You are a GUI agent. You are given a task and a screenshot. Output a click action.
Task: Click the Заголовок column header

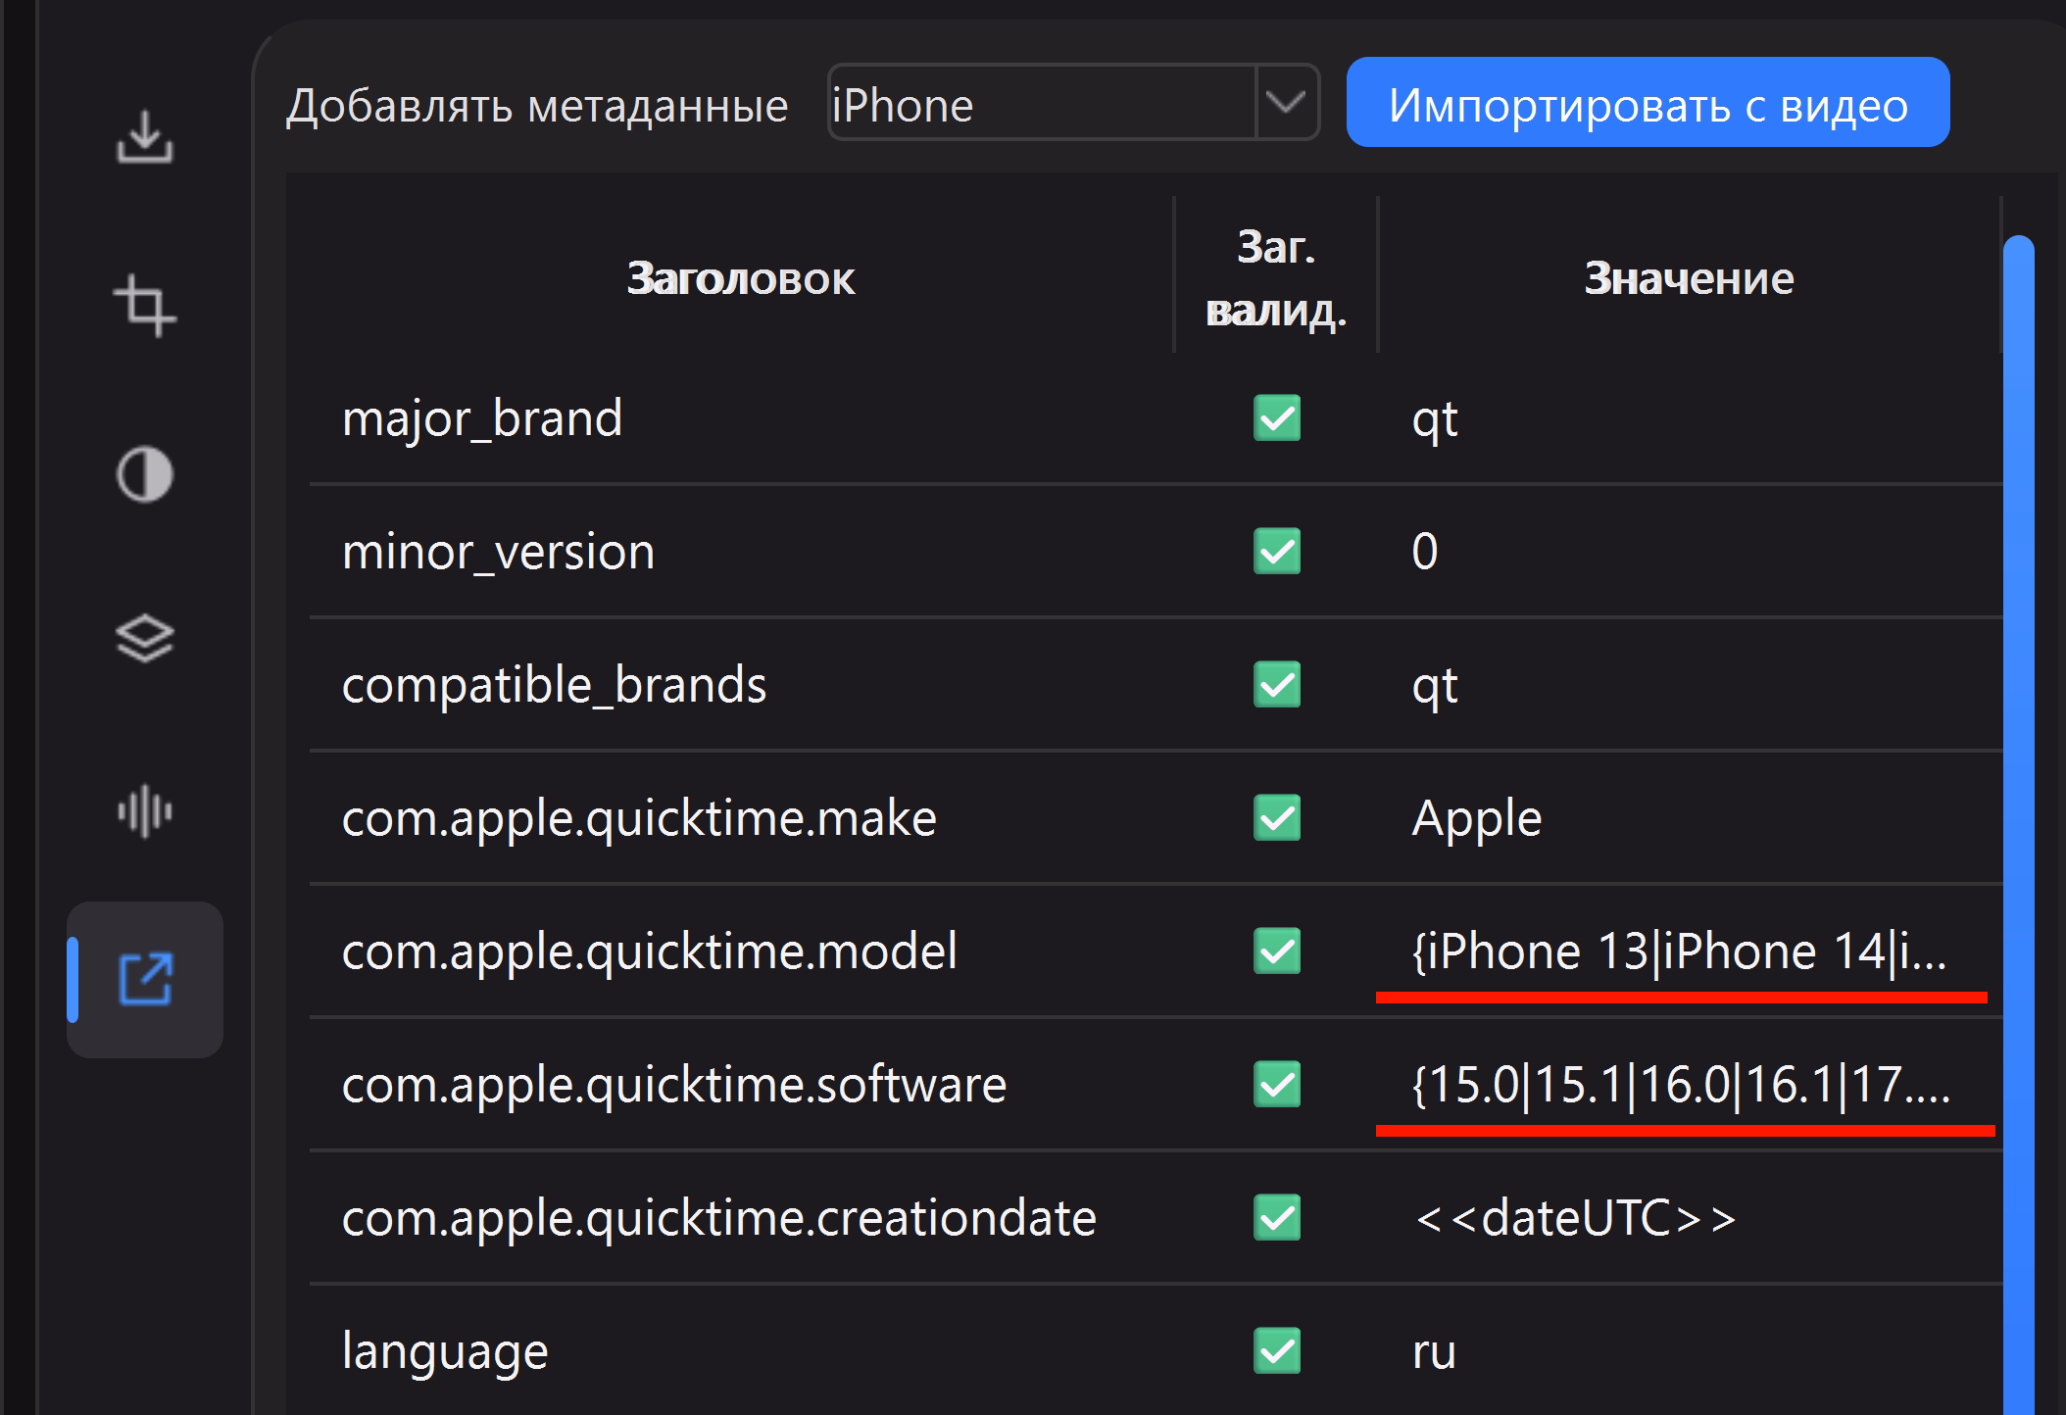pyautogui.click(x=741, y=278)
